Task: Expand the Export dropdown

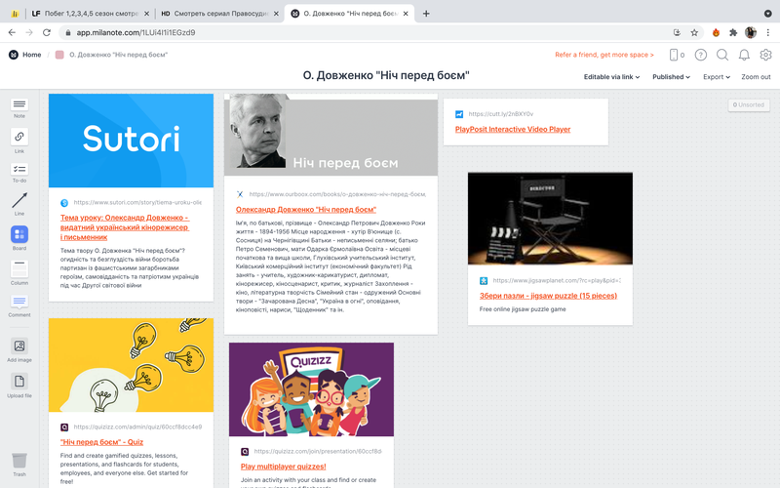Action: click(x=717, y=77)
